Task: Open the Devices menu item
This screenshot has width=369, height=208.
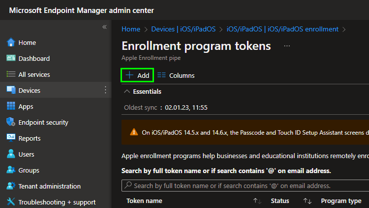Action: (x=29, y=91)
